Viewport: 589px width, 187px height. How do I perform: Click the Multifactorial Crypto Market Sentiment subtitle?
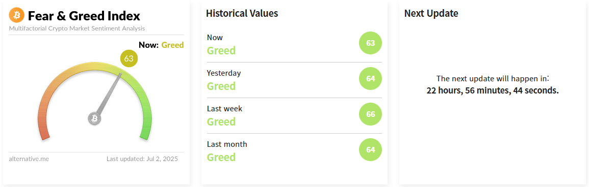(x=77, y=28)
